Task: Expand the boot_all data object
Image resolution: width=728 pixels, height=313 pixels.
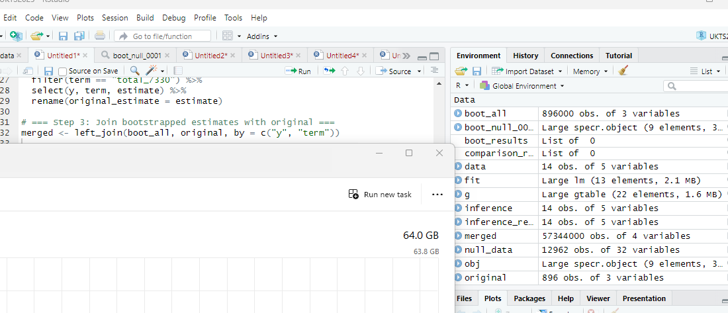Action: coord(458,113)
